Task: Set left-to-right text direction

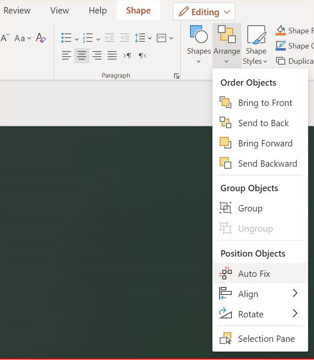Action: tap(127, 56)
